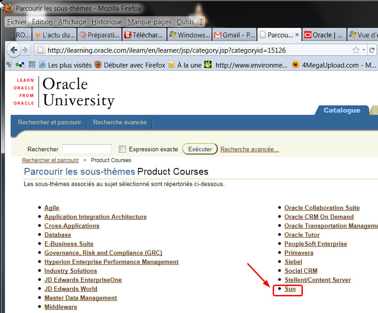Open Rechercher et parcourir navigation tab
Screen dimensions: 378x313
coord(49,122)
